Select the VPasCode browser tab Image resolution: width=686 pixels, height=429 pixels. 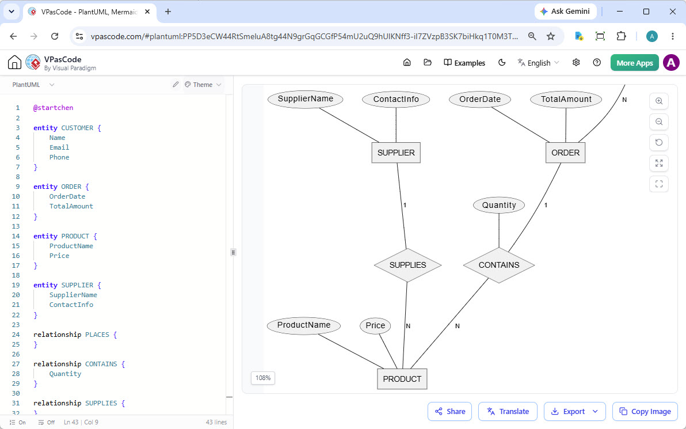[89, 12]
